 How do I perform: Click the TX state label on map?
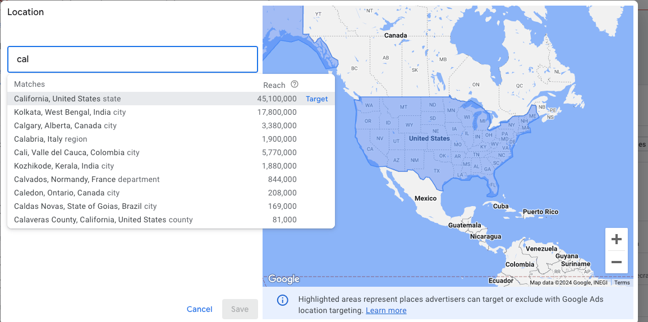click(x=437, y=171)
